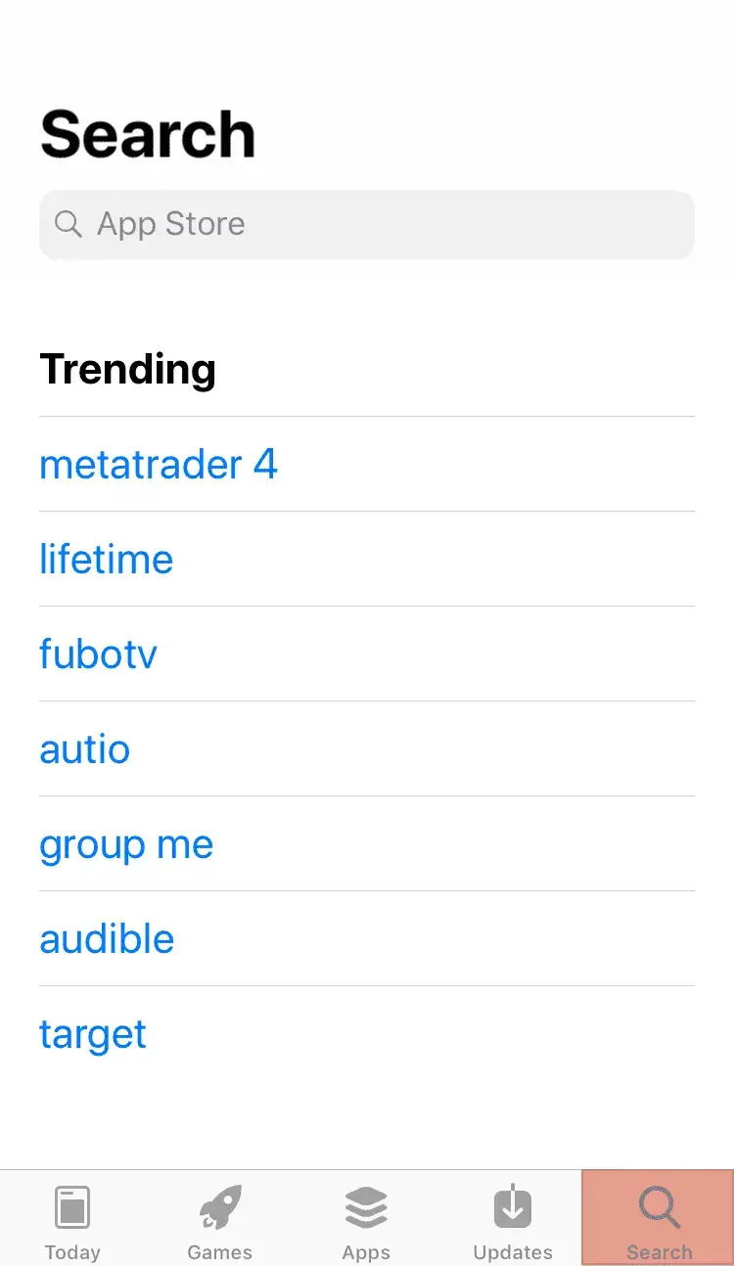Show the Updates tab label
The height and width of the screenshot is (1266, 734).
coord(513,1252)
